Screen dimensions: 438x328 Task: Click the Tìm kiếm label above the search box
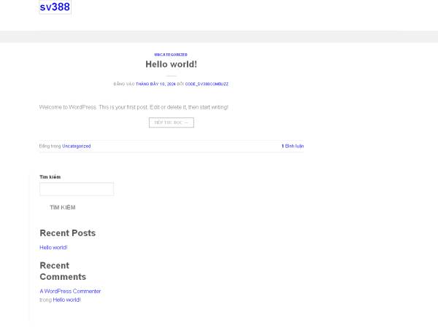[x=50, y=177]
